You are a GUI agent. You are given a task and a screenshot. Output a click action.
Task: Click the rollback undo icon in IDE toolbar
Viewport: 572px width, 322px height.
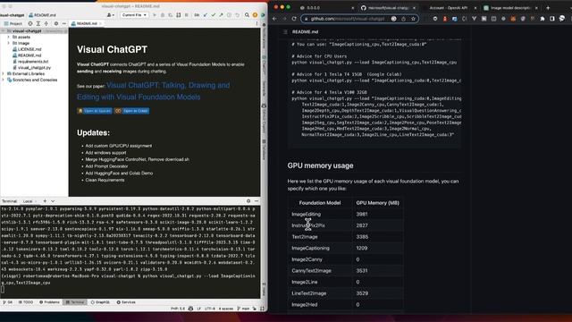coord(237,15)
